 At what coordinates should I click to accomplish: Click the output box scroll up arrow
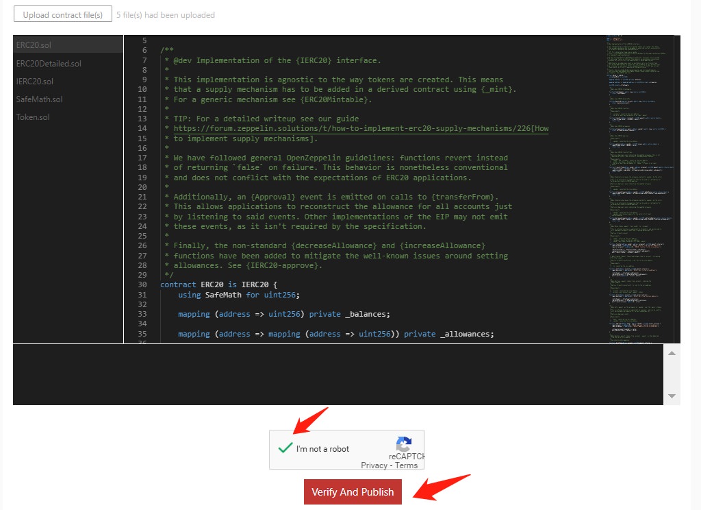coord(672,353)
